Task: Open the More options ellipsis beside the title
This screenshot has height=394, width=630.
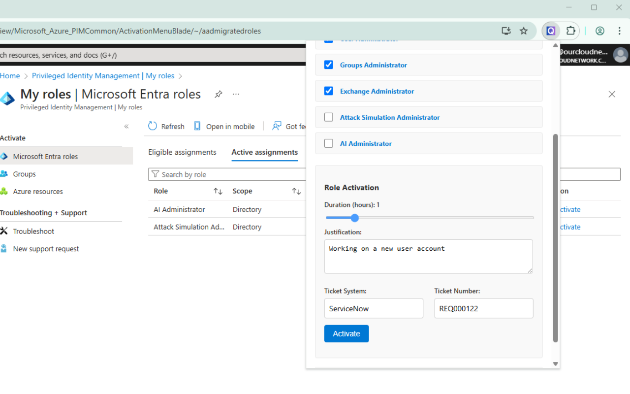Action: click(x=236, y=94)
